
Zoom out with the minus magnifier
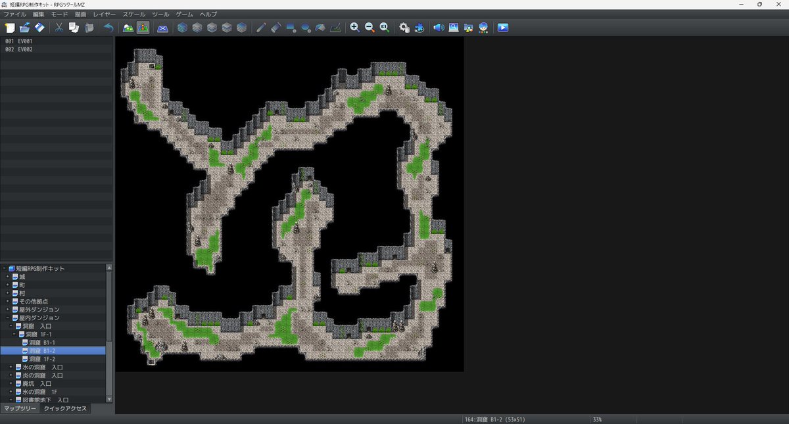[370, 28]
